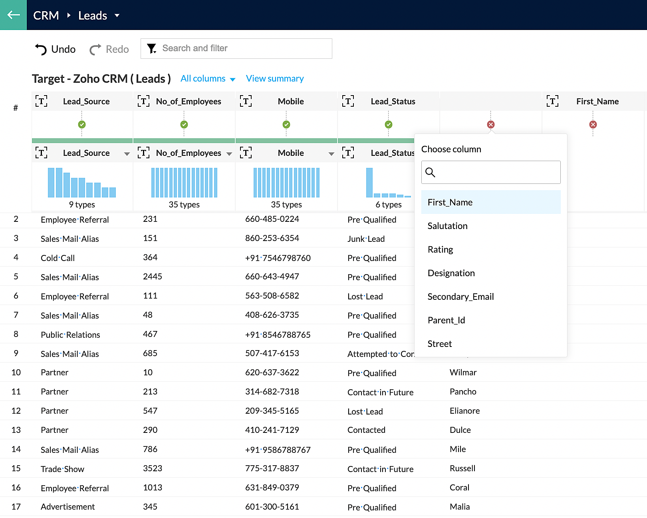647x518 pixels.
Task: Click search magnifier in Choose column
Action: [x=430, y=172]
